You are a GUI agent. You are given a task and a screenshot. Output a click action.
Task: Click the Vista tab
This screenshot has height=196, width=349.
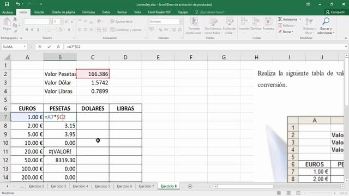[137, 12]
